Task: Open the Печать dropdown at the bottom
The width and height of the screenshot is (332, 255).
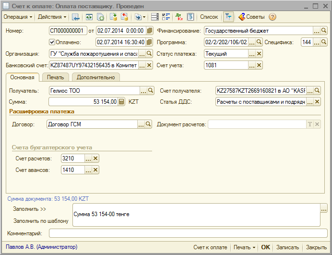Action: coord(244,247)
